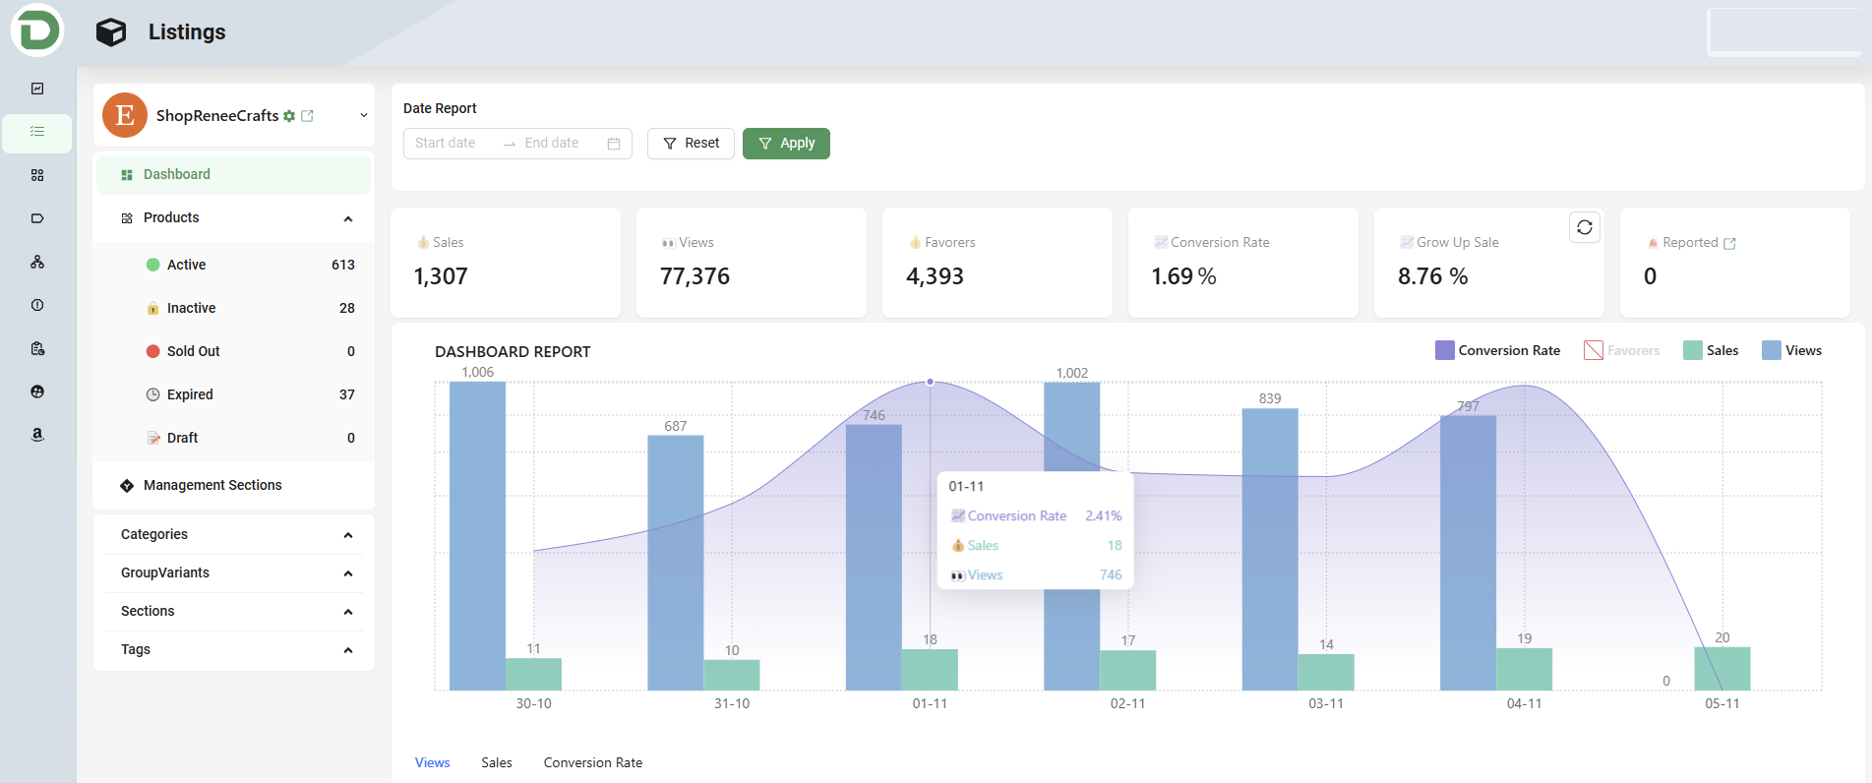Click the Date Report heading text
Screen dimensions: 1872x783
(440, 108)
